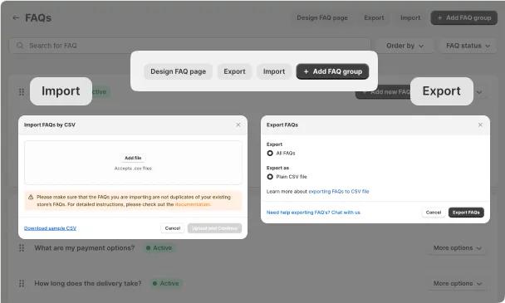Click Need help exporting FAQ's chat link
This screenshot has height=303, width=505.
point(313,213)
